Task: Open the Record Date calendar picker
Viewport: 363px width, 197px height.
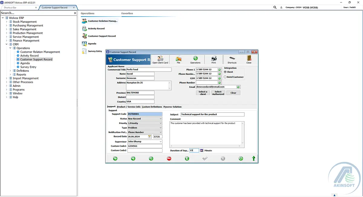Action: tap(149, 137)
